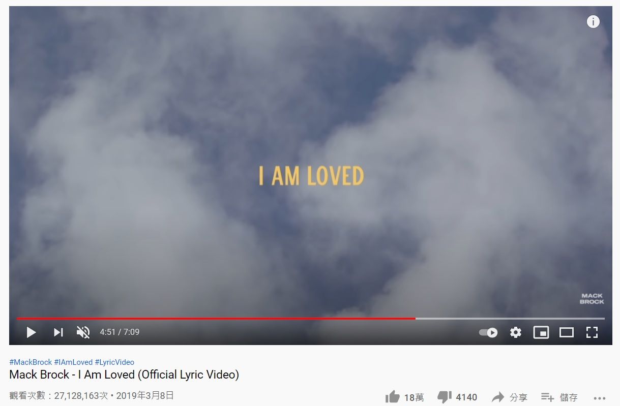The width and height of the screenshot is (620, 406).
Task: Share this video
Action: coord(509,397)
